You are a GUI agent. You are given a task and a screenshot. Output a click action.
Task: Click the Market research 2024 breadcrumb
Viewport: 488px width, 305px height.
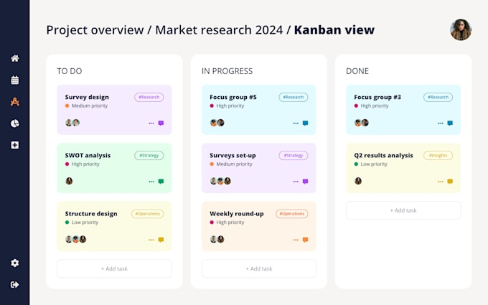[x=219, y=30]
